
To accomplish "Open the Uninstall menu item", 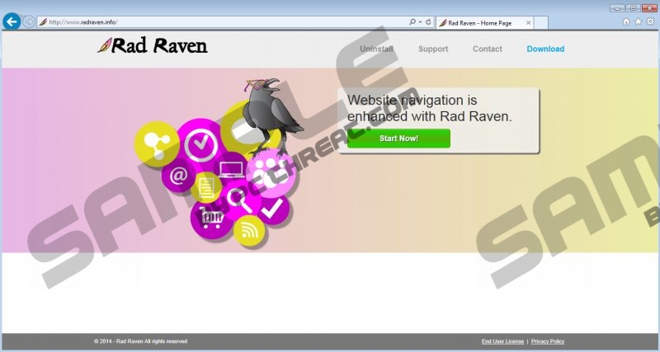I will point(376,49).
